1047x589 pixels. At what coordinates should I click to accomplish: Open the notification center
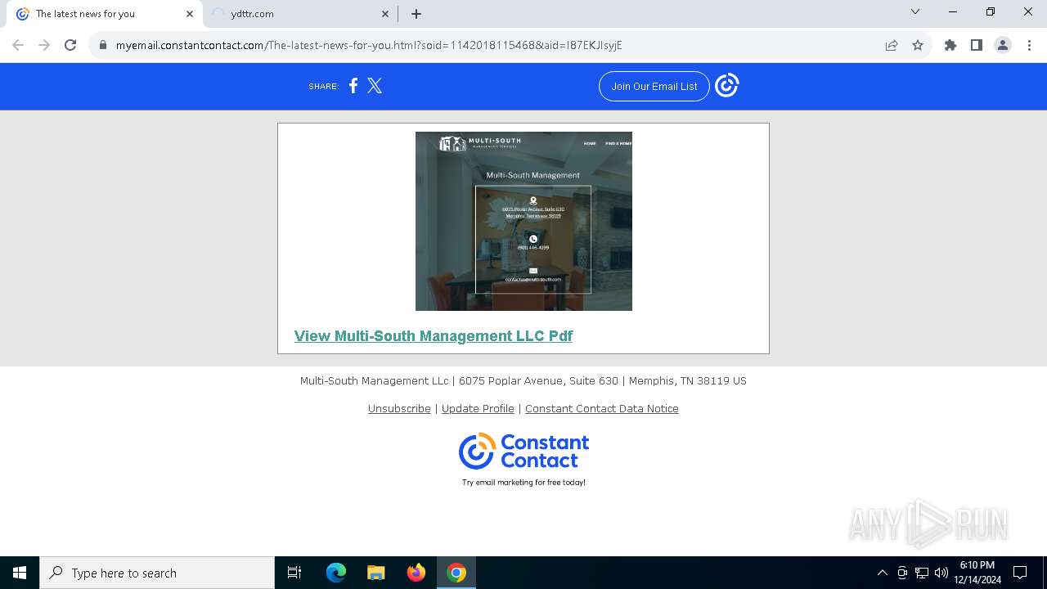[x=1020, y=573]
